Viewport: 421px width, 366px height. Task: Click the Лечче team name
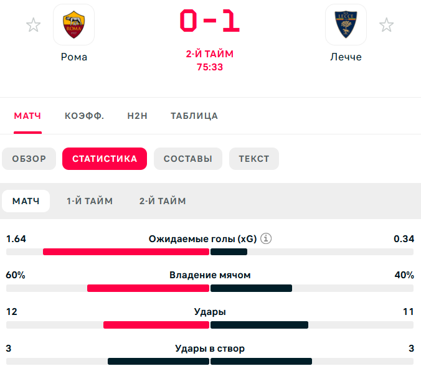point(346,57)
